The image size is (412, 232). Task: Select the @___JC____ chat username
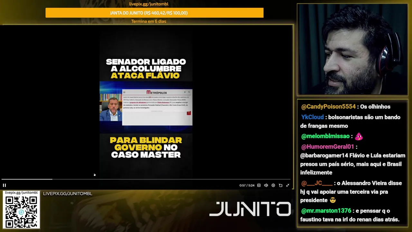coord(317,183)
